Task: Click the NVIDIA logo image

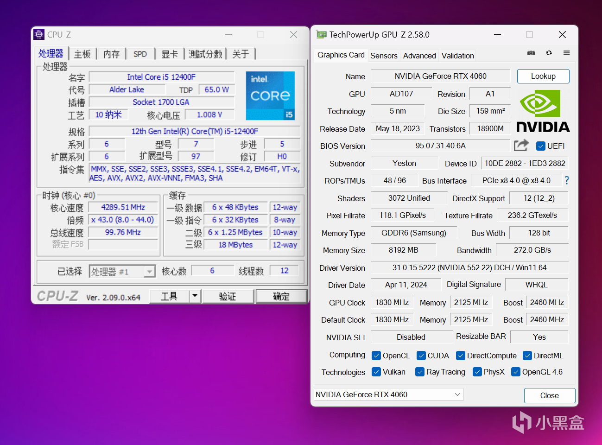Action: click(x=543, y=111)
